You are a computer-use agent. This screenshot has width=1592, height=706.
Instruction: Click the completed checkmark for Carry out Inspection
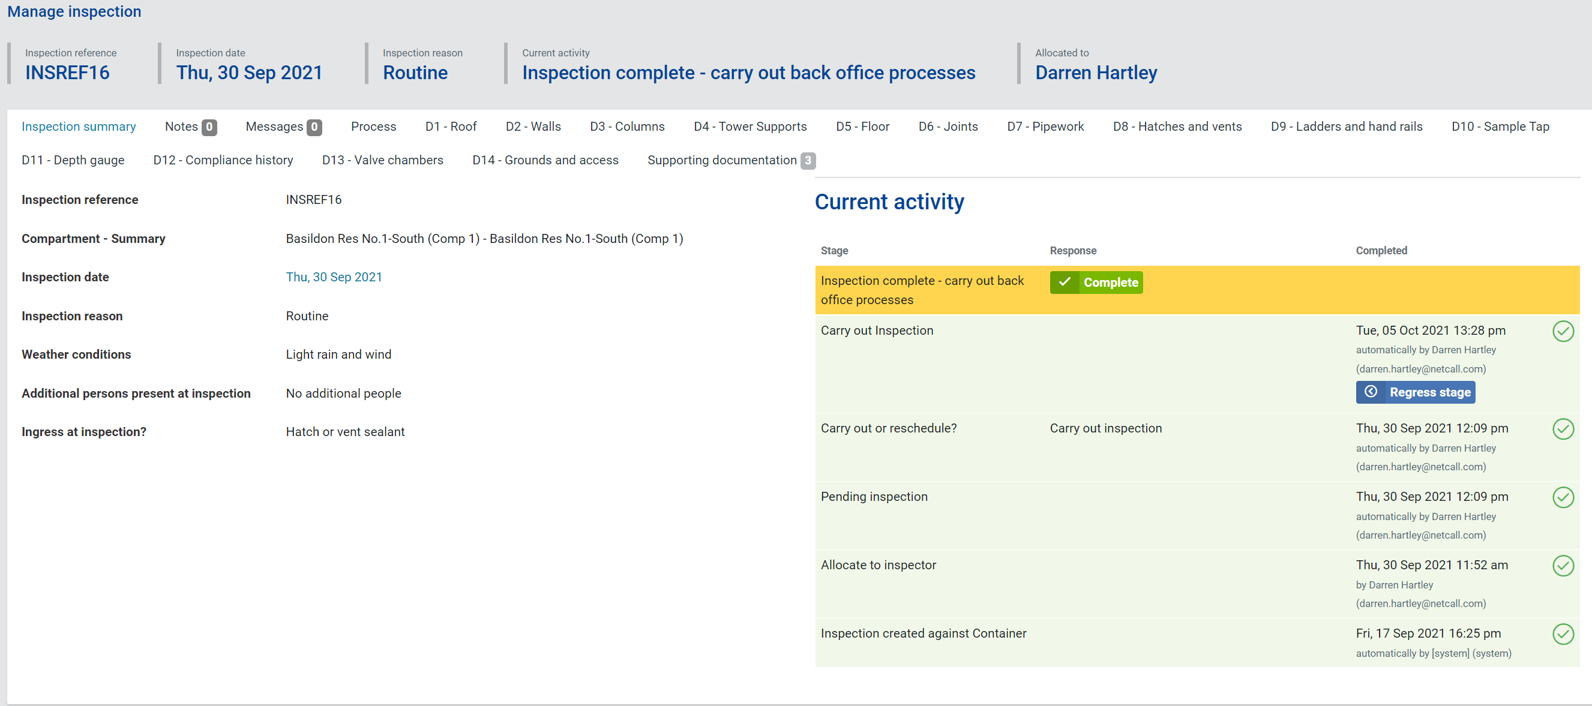click(1563, 331)
